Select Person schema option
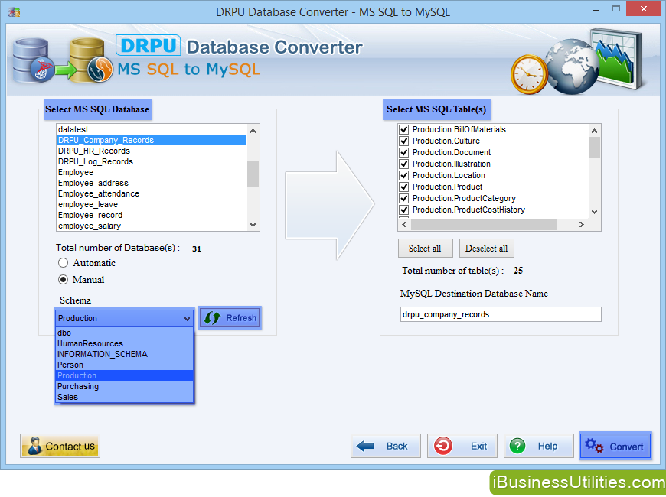Screen dimensions: 666x497 125,365
